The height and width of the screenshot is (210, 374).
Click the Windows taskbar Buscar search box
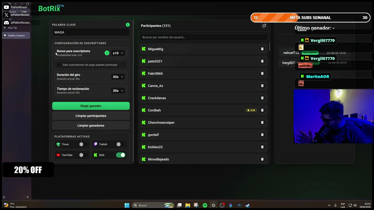pyautogui.click(x=153, y=205)
